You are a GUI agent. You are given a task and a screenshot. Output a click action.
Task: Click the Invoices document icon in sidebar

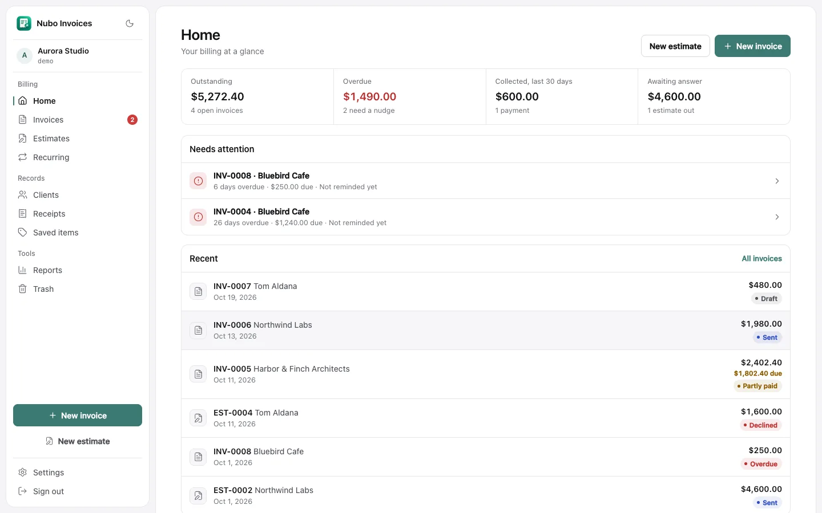23,120
